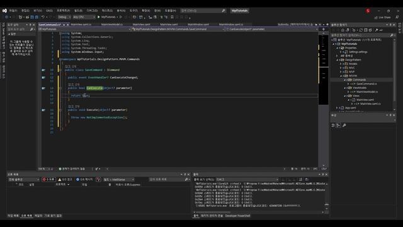Collapse the Commands folder in Solution Explorer
This screenshot has width=403, height=227.
pyautogui.click(x=345, y=80)
